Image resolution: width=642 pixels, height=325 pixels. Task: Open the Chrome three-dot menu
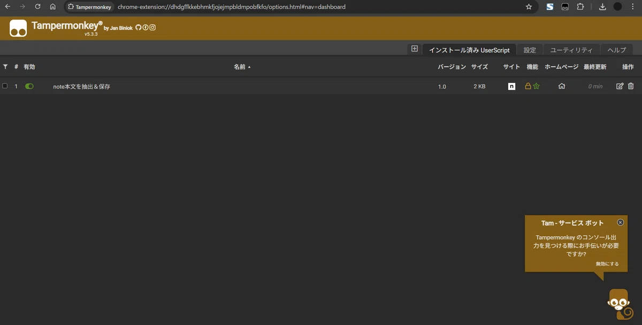tap(633, 7)
